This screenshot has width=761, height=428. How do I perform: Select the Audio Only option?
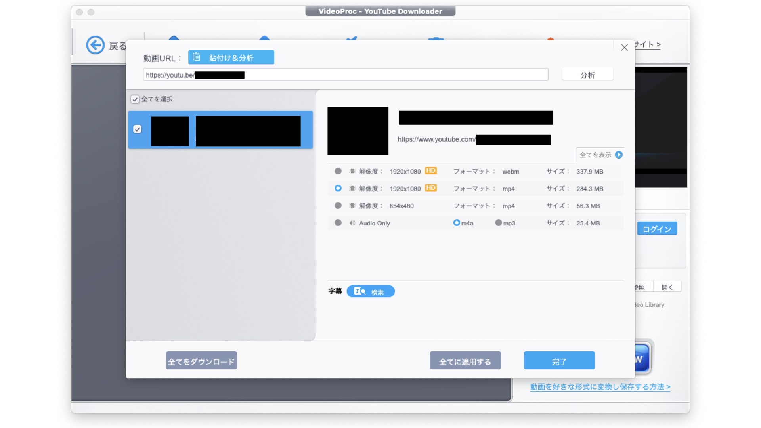point(338,223)
